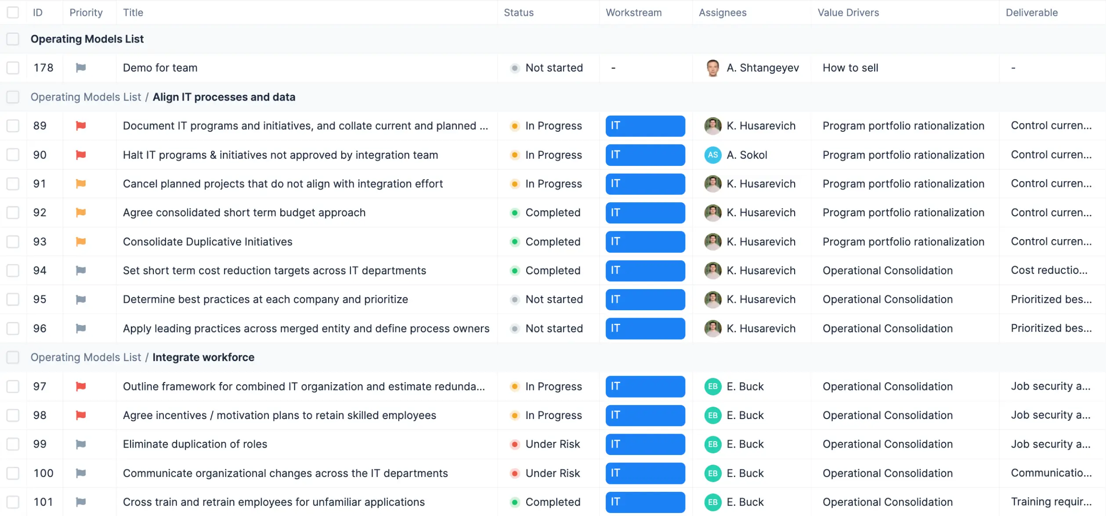Viewport: 1106px width, 516px height.
Task: Open the Operating Models List breadcrumb link
Action: tap(86, 97)
